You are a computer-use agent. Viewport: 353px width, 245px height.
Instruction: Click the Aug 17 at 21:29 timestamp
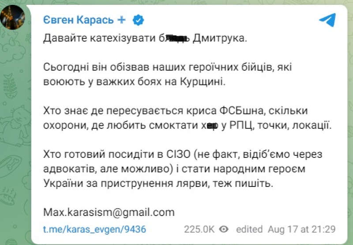click(x=301, y=229)
